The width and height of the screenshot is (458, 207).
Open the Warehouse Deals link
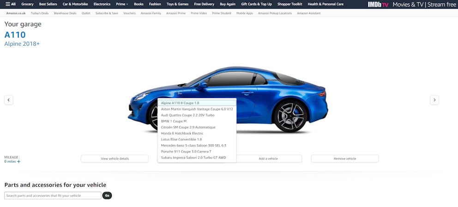[x=65, y=13]
